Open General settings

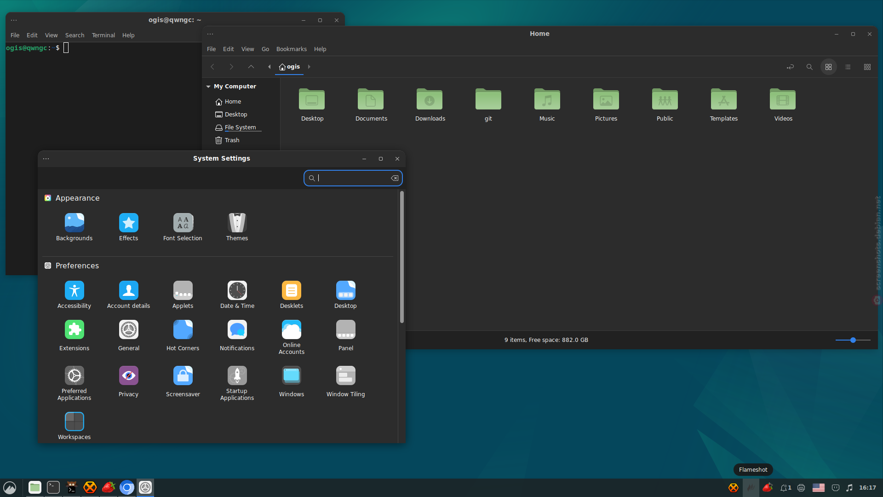click(128, 336)
